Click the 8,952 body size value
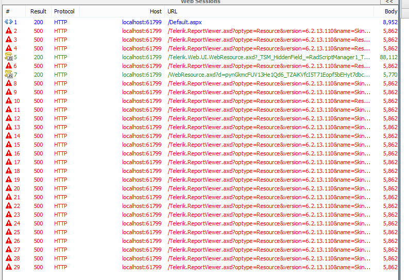409x280 pixels. point(390,22)
